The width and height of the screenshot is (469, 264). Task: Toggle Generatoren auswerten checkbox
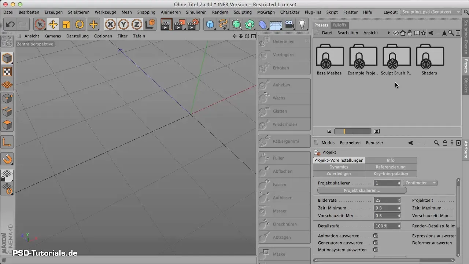(376, 243)
